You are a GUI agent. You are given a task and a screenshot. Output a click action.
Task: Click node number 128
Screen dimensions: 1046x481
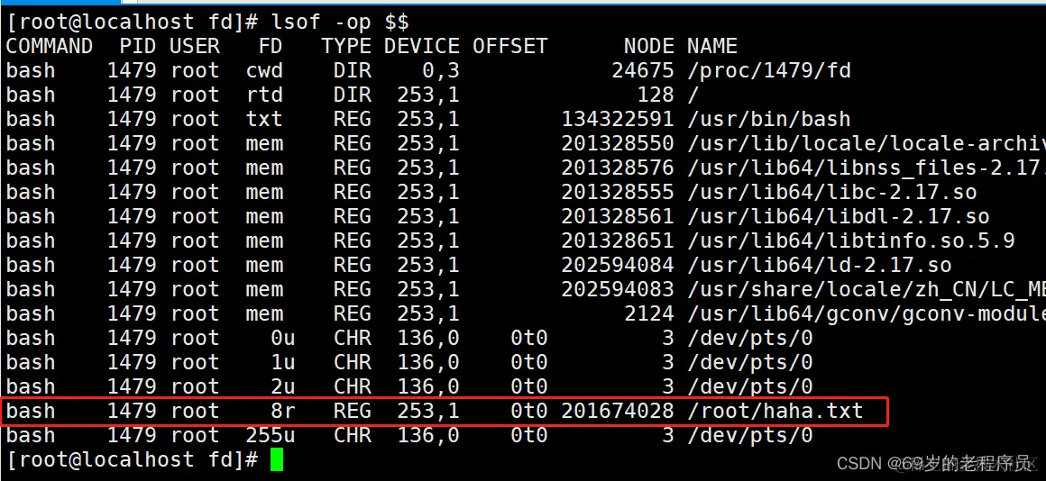point(655,95)
